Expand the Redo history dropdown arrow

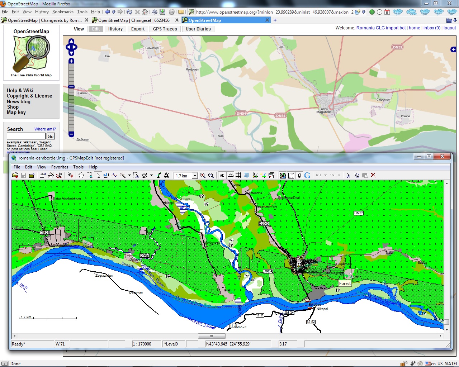pyautogui.click(x=339, y=175)
